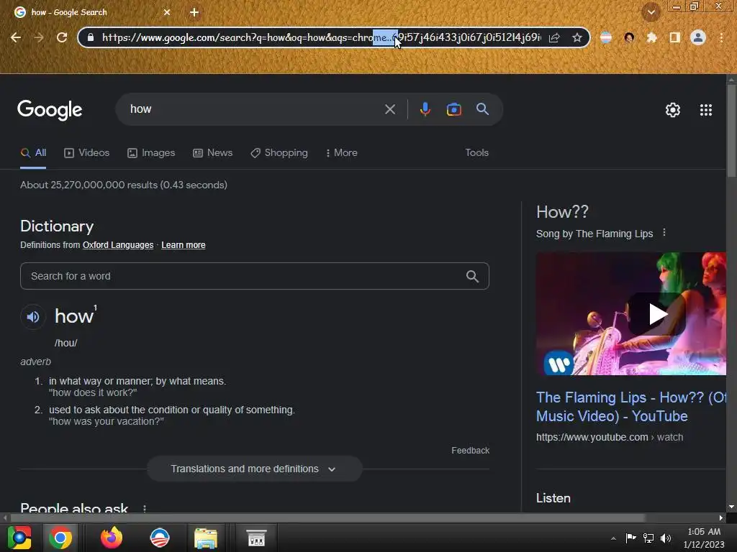The width and height of the screenshot is (737, 552).
Task: Open options next to Song by The Flaming Lips
Action: (x=664, y=232)
